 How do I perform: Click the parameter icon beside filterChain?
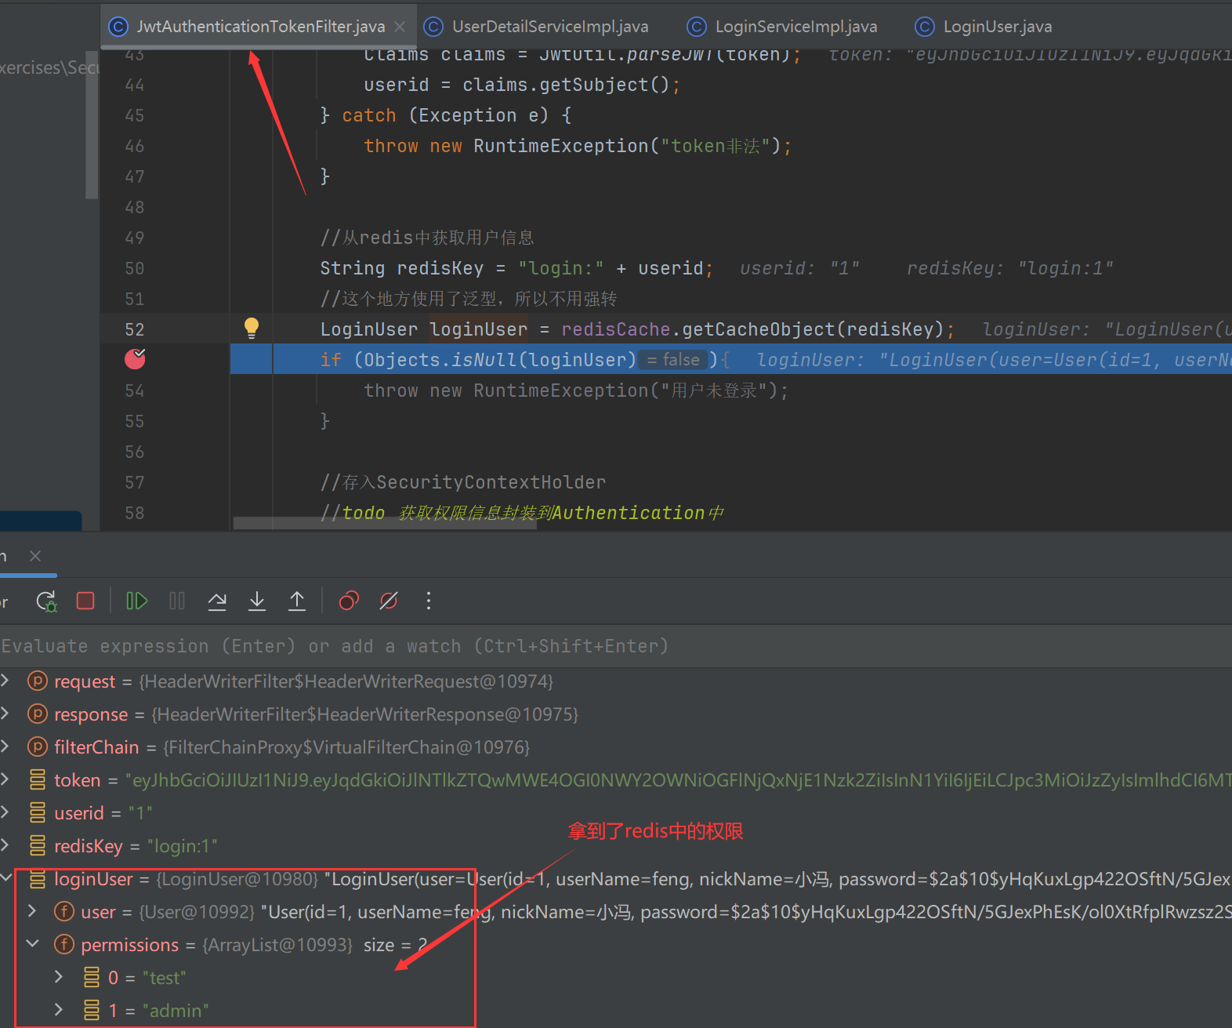click(38, 746)
